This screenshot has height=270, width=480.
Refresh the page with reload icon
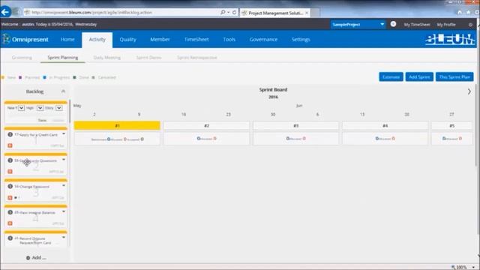tap(234, 12)
